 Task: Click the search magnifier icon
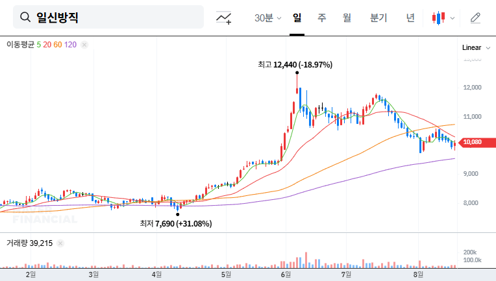[26, 18]
